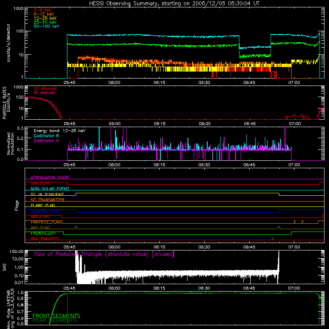Screen dimensions: 329x329
Task: Click the 1000 y-axis value on counts plot
Action: click(18, 9)
